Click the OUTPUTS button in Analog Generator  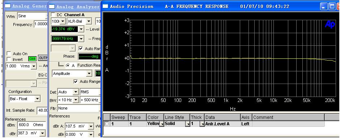point(43,58)
